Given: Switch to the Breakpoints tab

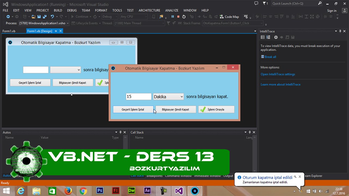Looking at the screenshot, I should [x=155, y=176].
